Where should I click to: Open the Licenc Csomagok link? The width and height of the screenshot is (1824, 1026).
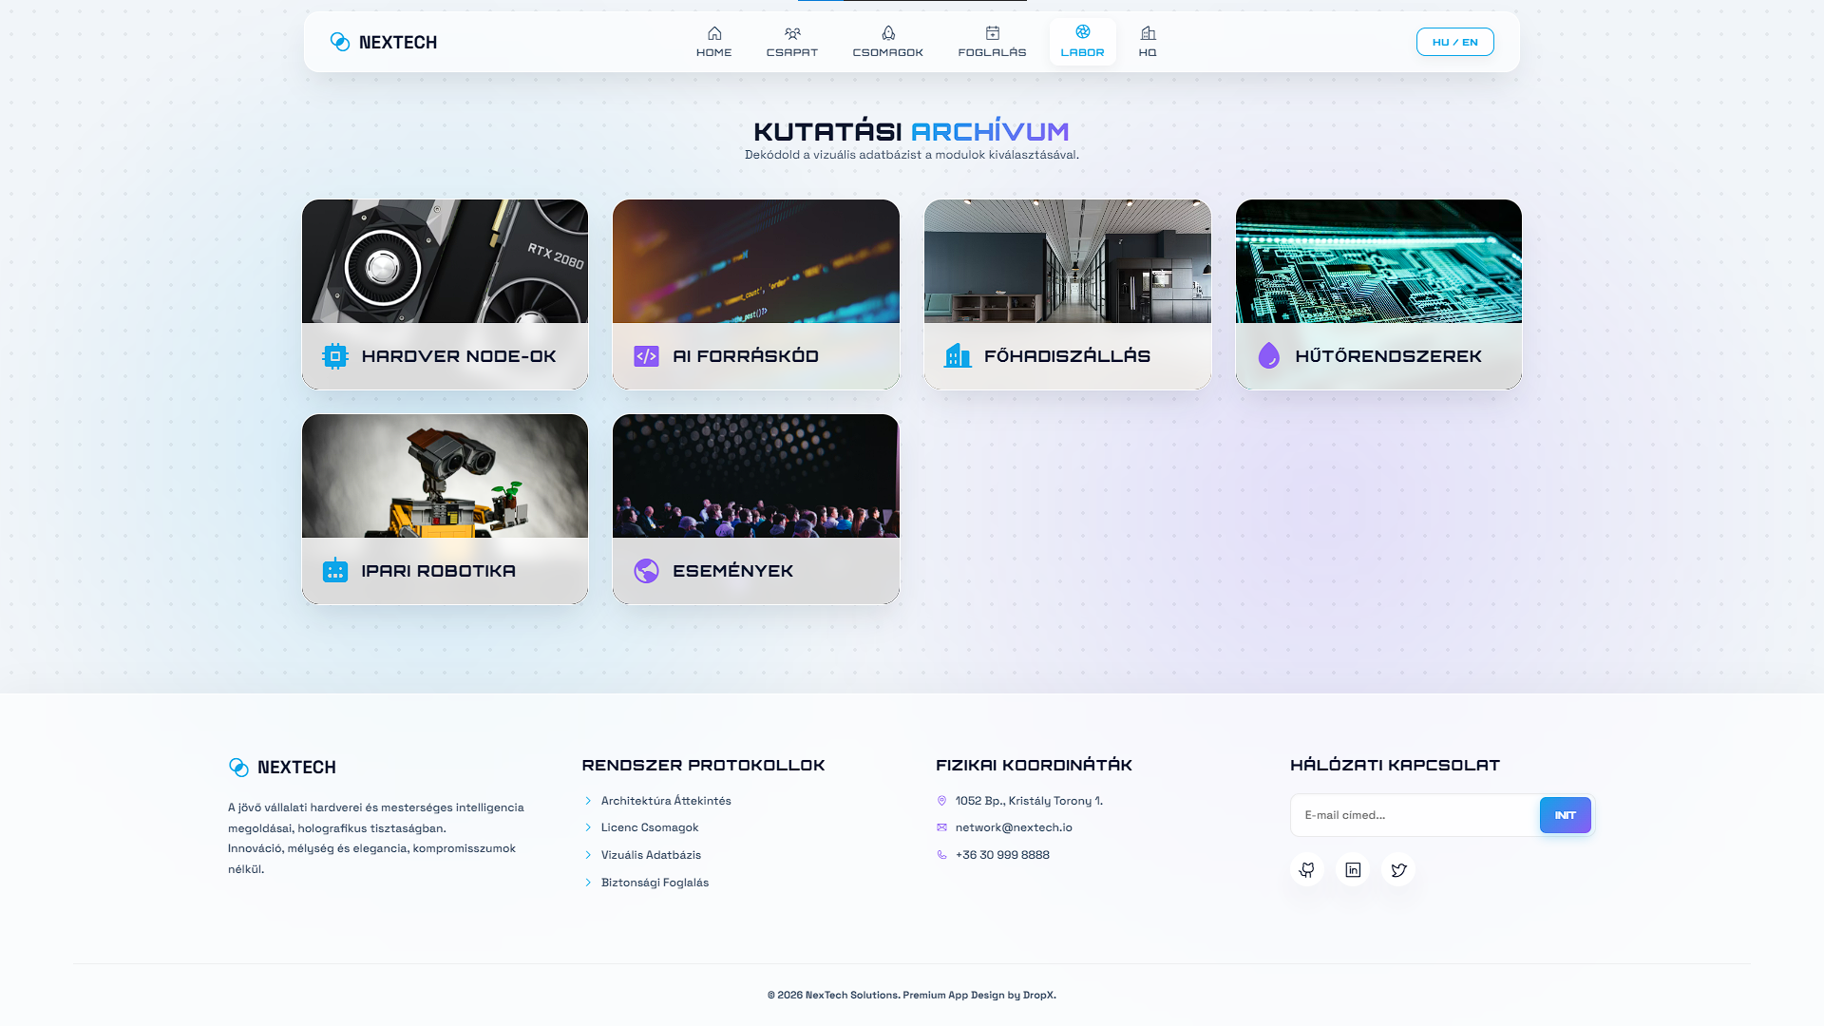point(650,827)
